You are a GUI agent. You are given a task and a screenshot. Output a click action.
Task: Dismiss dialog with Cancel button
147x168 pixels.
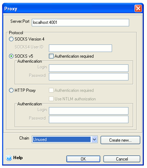coord(122,159)
